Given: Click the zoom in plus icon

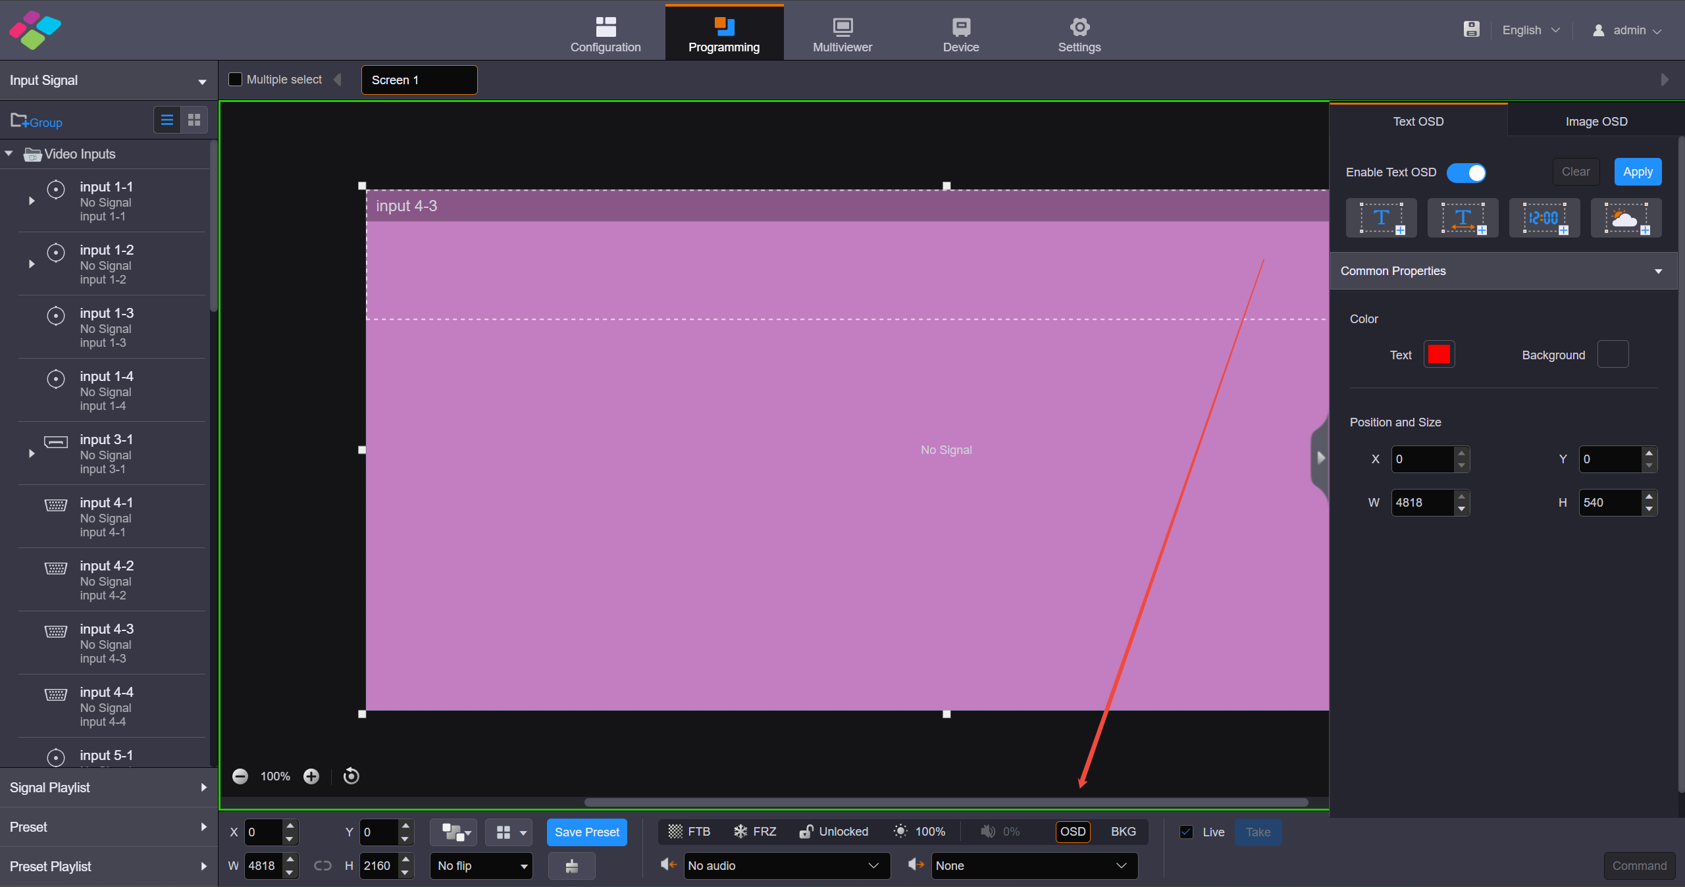Looking at the screenshot, I should [311, 776].
